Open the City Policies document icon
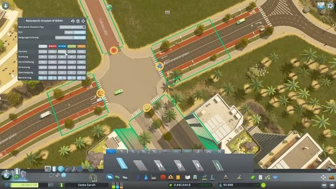Viewport: 336px width, 189px height. [260, 177]
